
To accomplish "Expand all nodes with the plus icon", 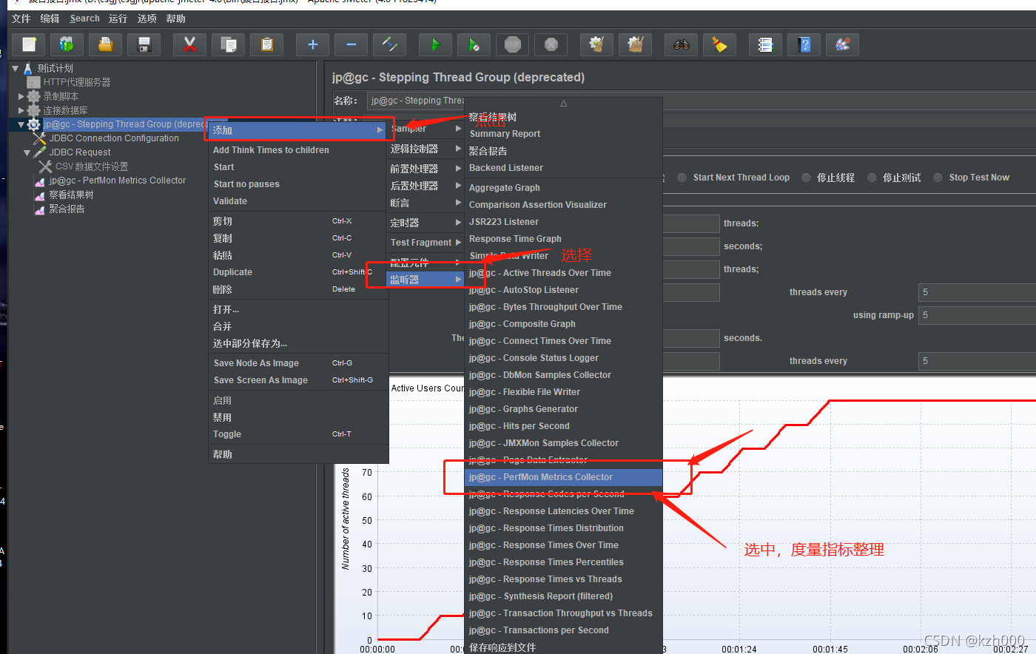I will point(313,45).
